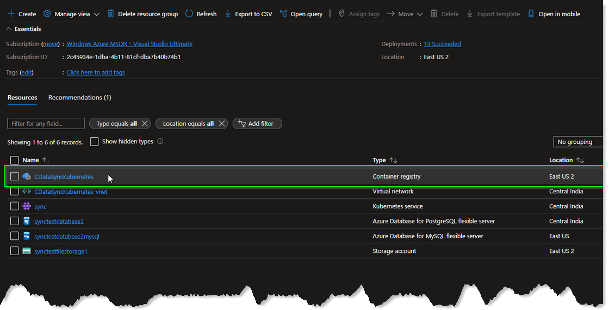Click the Create plus icon
The height and width of the screenshot is (310, 609).
coord(11,14)
